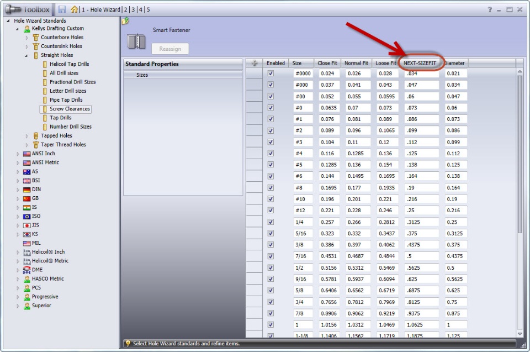Click the Counterbore Holes icon
Screen dimensions: 530x352
(36, 38)
